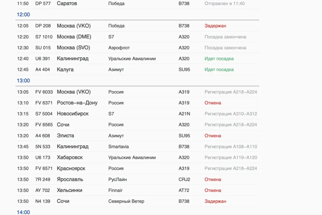This screenshot has height=215, width=322.
Task: Click the FV 6571 Красноярск flight
Action: pyautogui.click(x=137, y=168)
